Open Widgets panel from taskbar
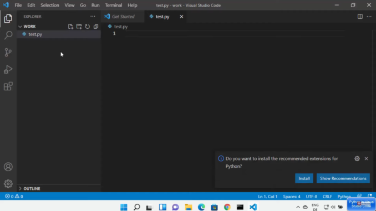 (162, 207)
